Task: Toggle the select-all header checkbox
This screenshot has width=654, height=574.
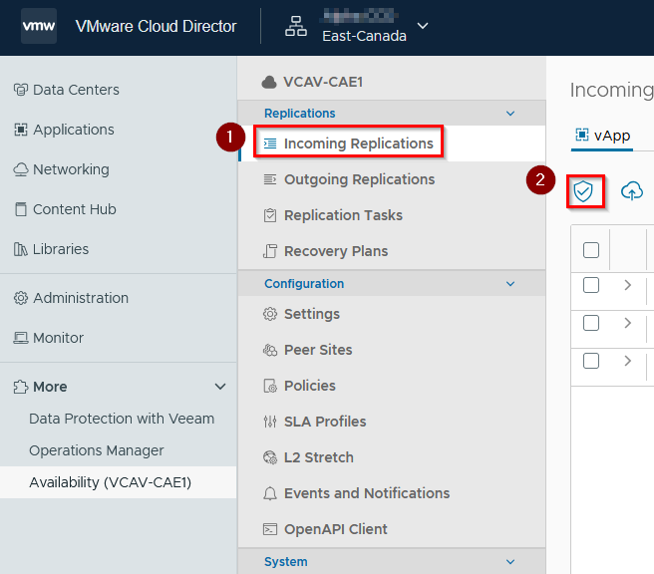Action: pyautogui.click(x=591, y=250)
